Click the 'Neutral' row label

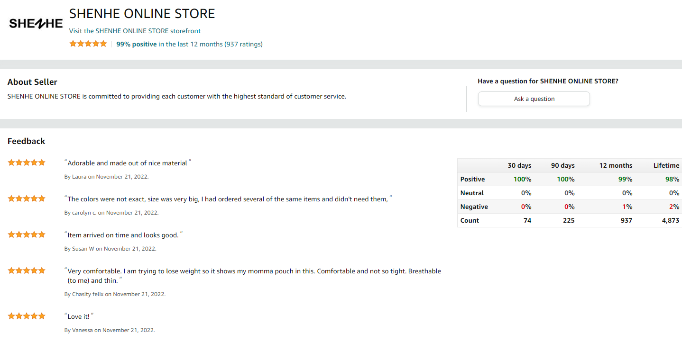coord(472,193)
